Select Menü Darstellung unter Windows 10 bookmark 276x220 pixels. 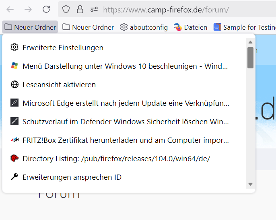click(x=125, y=66)
